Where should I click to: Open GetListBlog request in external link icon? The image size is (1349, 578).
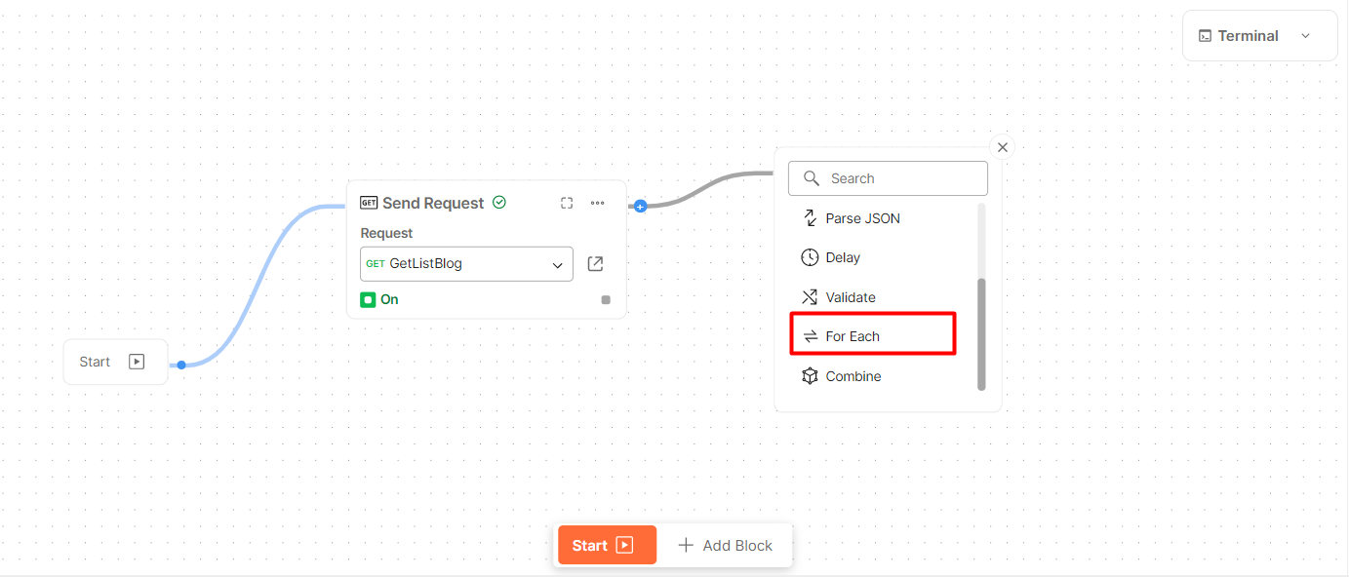[x=595, y=263]
